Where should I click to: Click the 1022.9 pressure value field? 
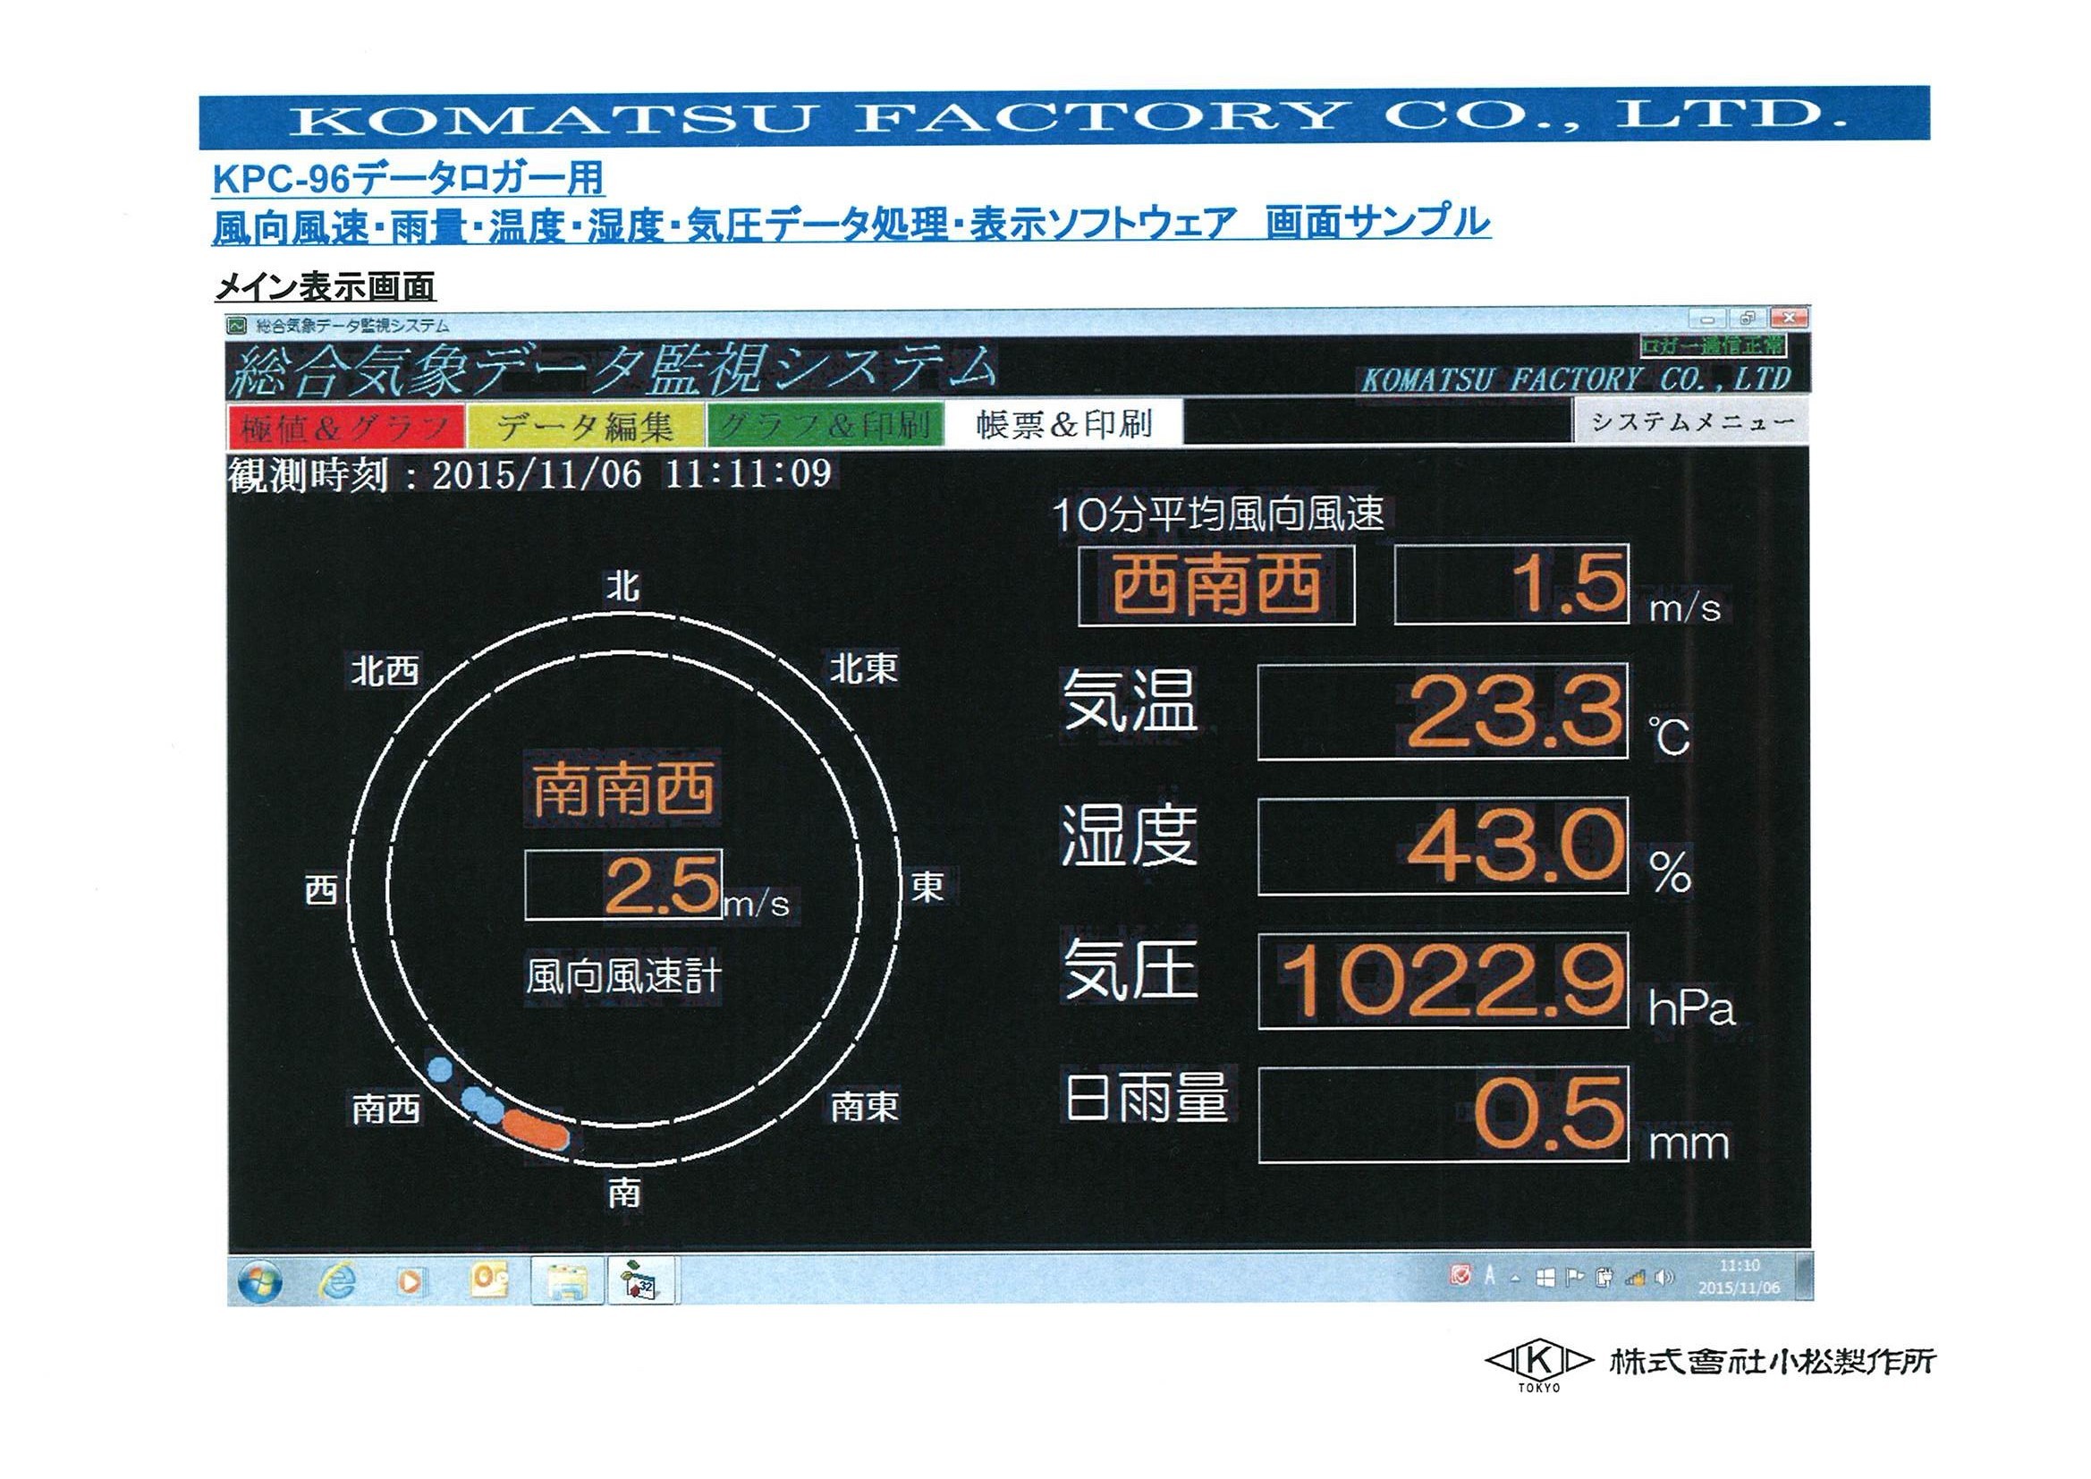(x=1443, y=982)
